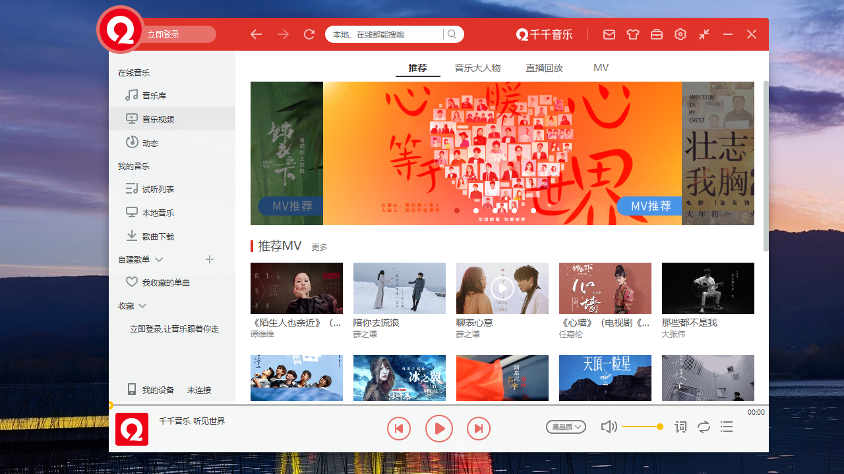
Task: Open the skin shirt icon
Action: coord(633,34)
